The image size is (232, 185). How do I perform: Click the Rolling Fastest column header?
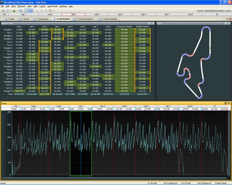pos(141,27)
